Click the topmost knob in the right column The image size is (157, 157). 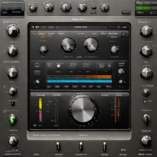(146, 30)
